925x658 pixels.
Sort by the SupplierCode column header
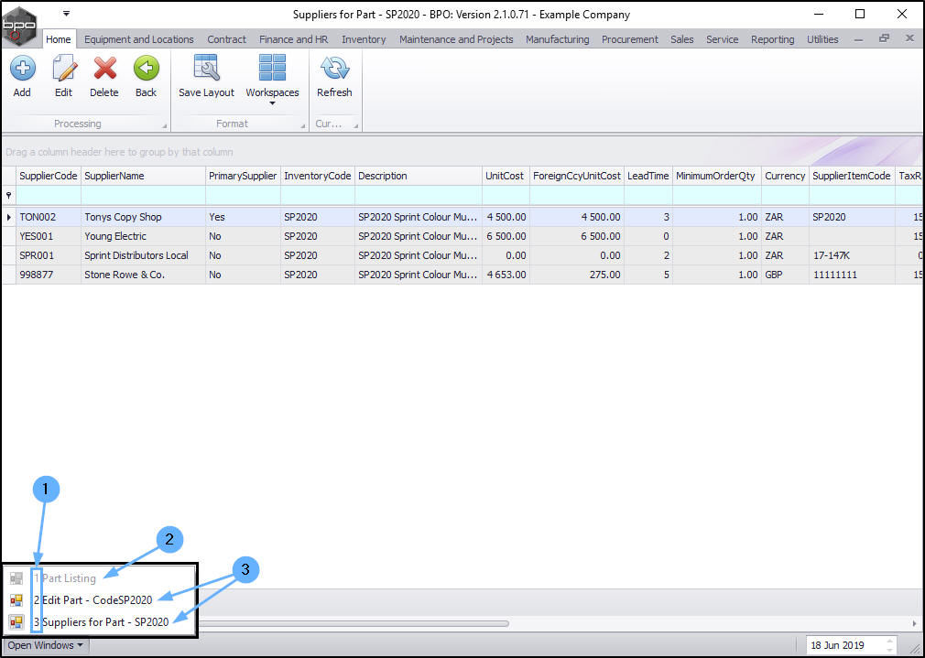(x=49, y=176)
